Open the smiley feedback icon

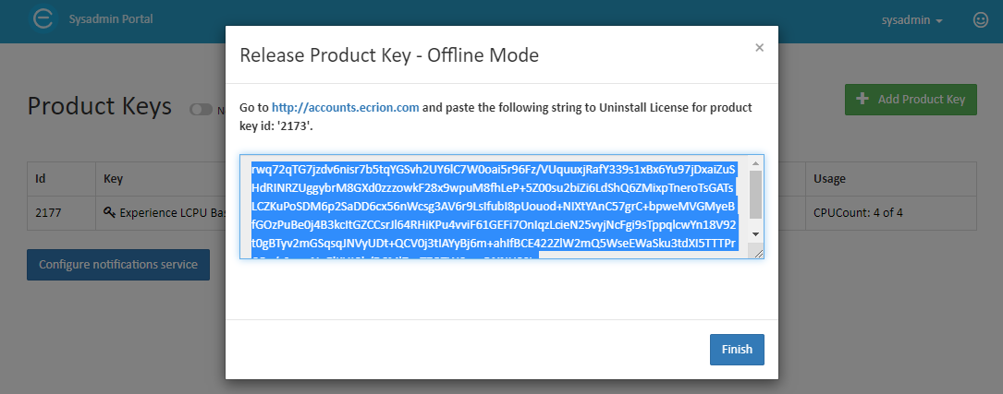coord(980,19)
